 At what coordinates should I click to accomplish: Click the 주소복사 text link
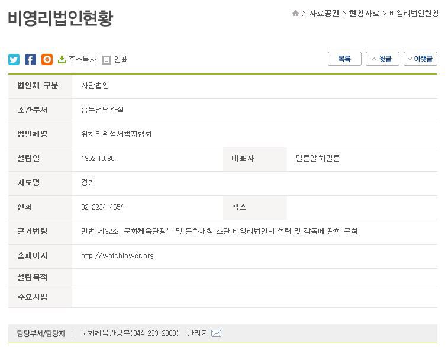[x=82, y=59]
